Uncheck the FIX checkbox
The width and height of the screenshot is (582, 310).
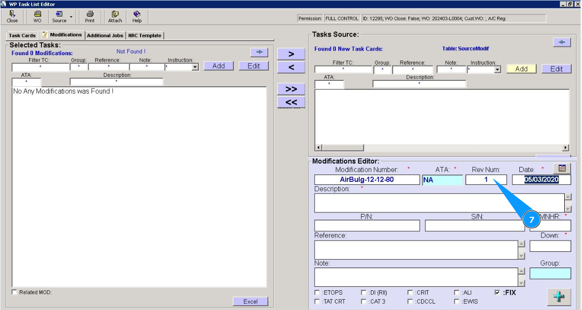click(497, 292)
